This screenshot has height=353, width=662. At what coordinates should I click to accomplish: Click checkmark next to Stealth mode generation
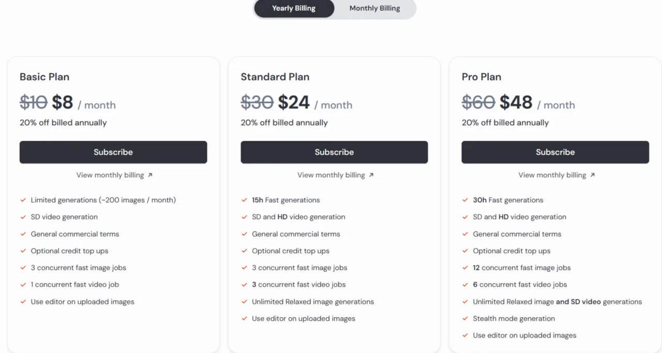[465, 318]
